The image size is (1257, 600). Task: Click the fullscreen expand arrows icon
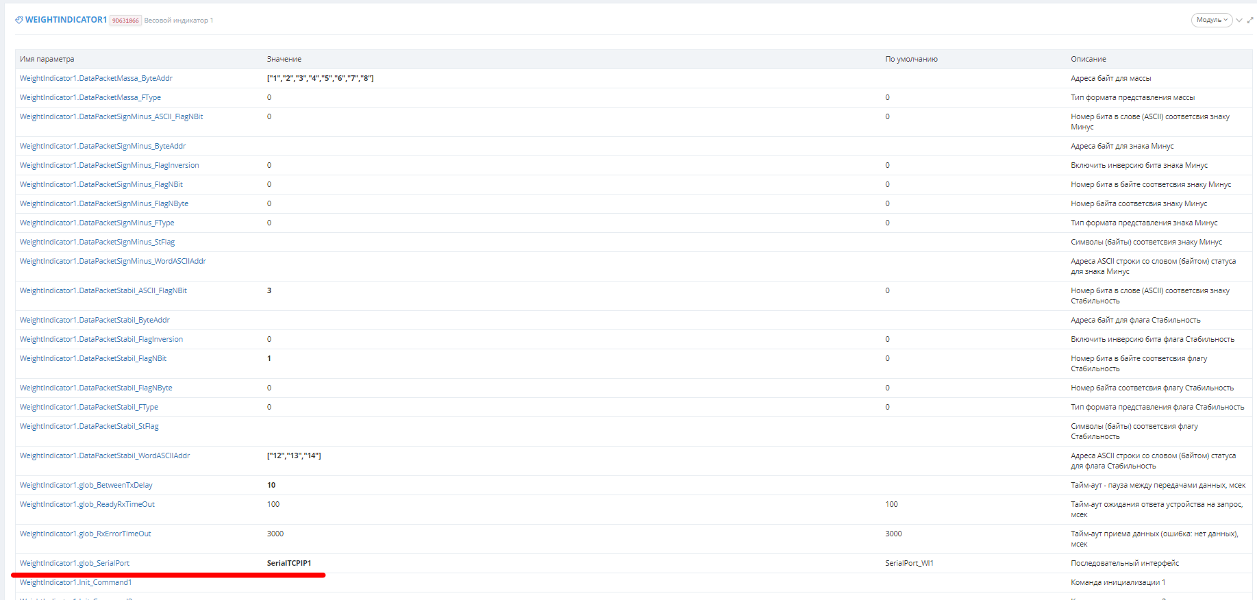pyautogui.click(x=1250, y=21)
